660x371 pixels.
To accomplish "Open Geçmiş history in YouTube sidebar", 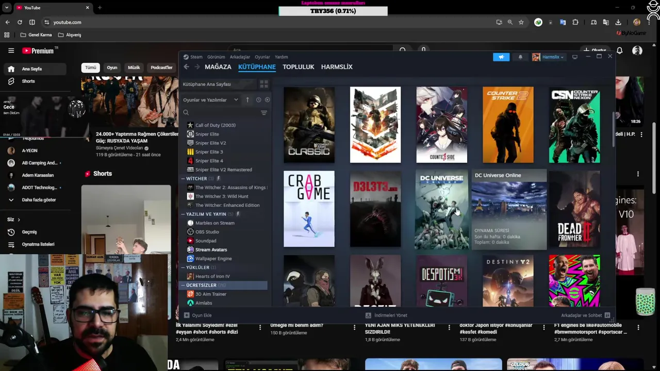I will [29, 232].
